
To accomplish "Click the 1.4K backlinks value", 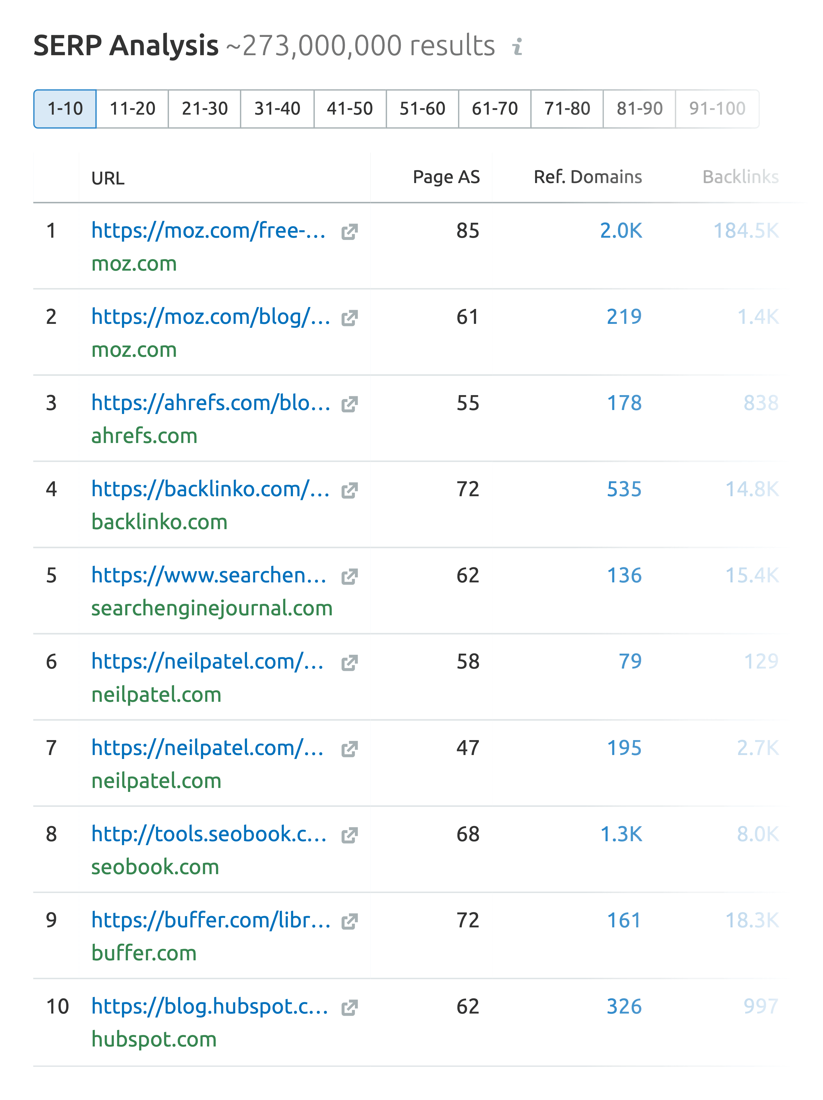I will point(758,317).
